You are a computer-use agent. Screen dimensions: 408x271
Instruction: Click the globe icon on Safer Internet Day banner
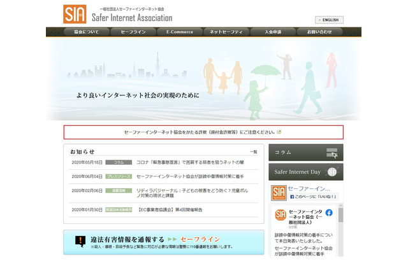[x=332, y=172]
